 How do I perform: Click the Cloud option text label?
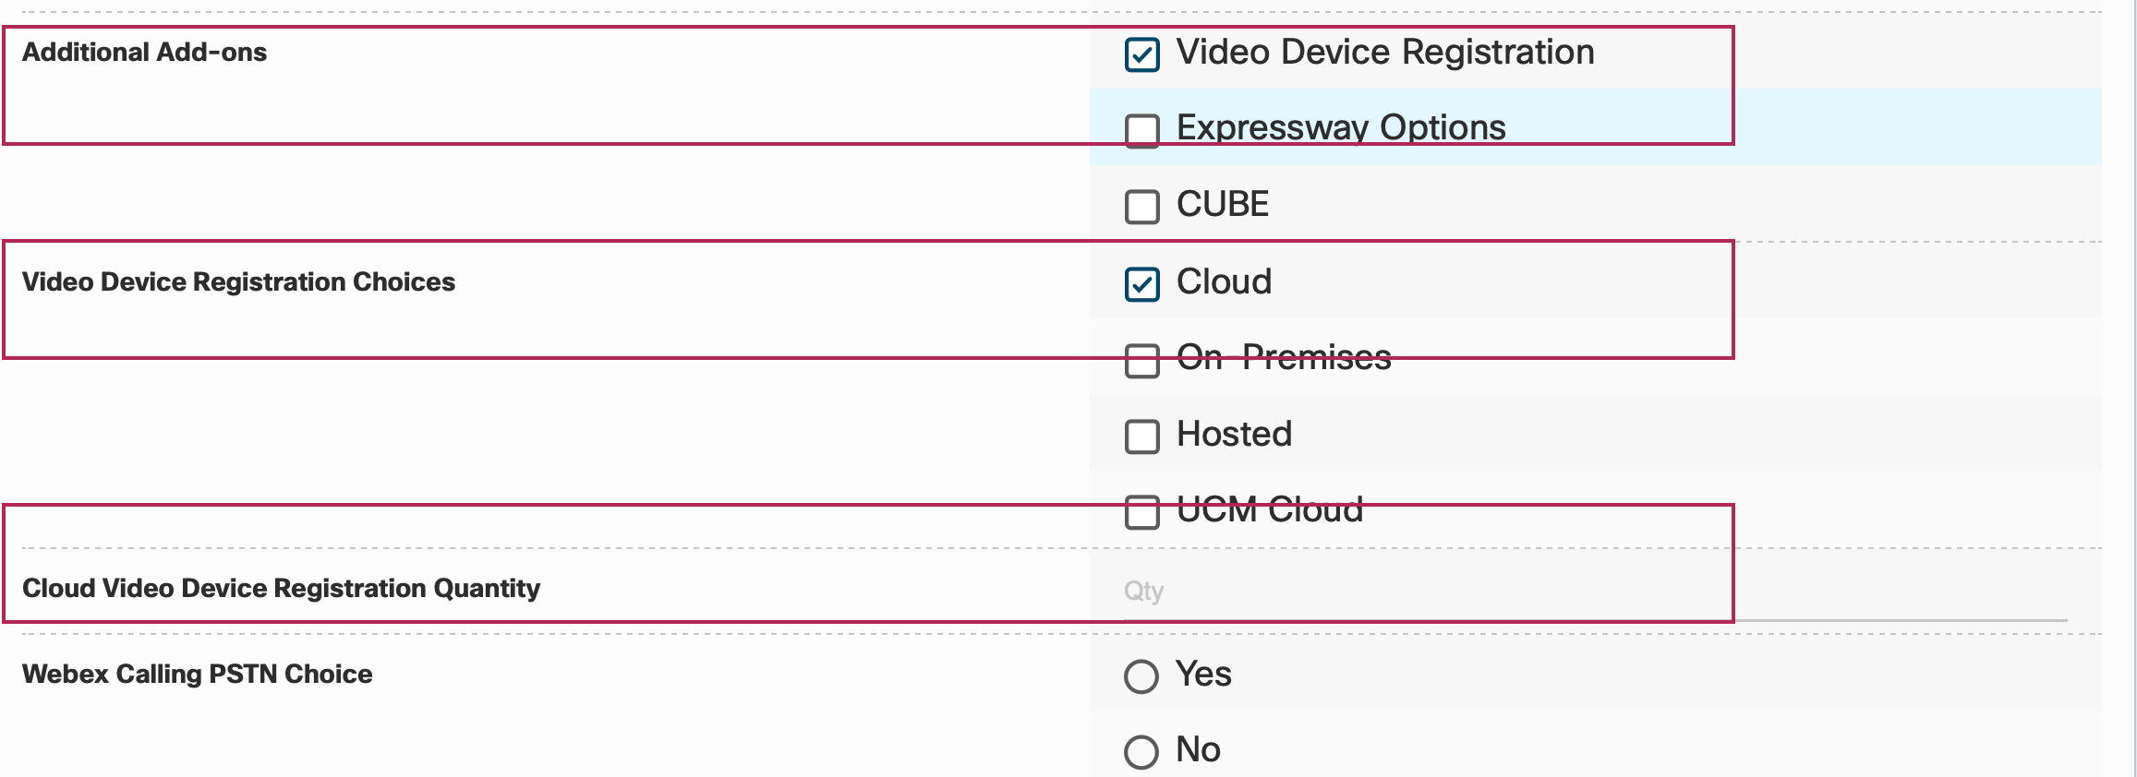[x=1225, y=282]
